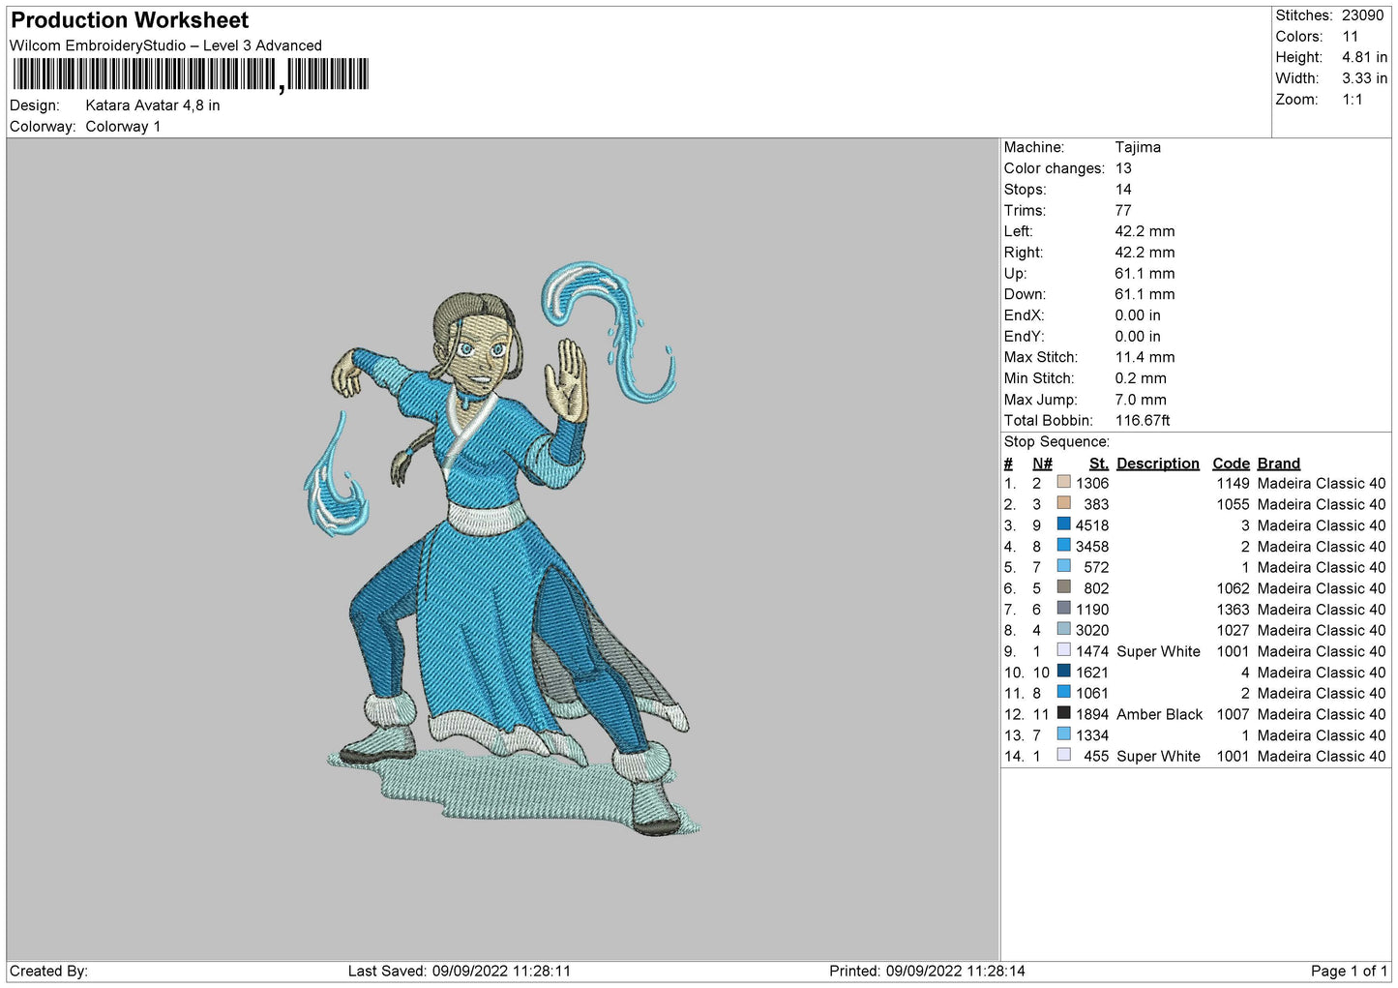Click the Trims value "77"
The height and width of the screenshot is (988, 1398).
point(1123,210)
